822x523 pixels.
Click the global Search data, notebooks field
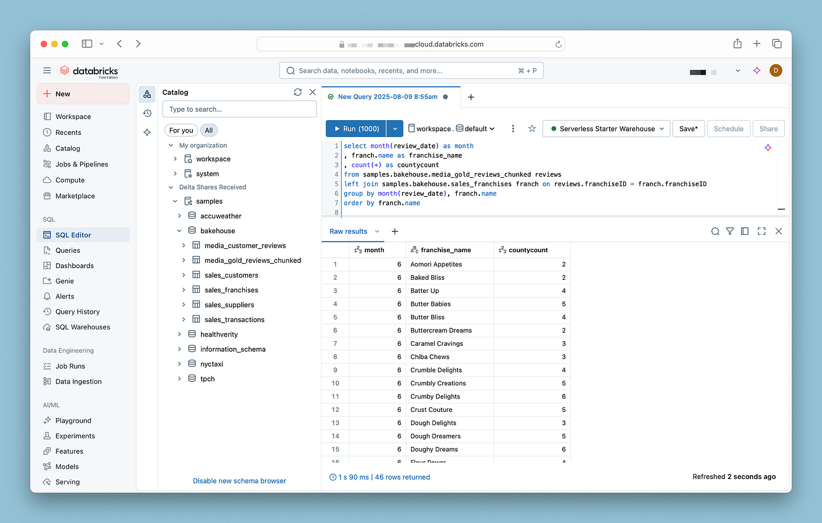411,71
